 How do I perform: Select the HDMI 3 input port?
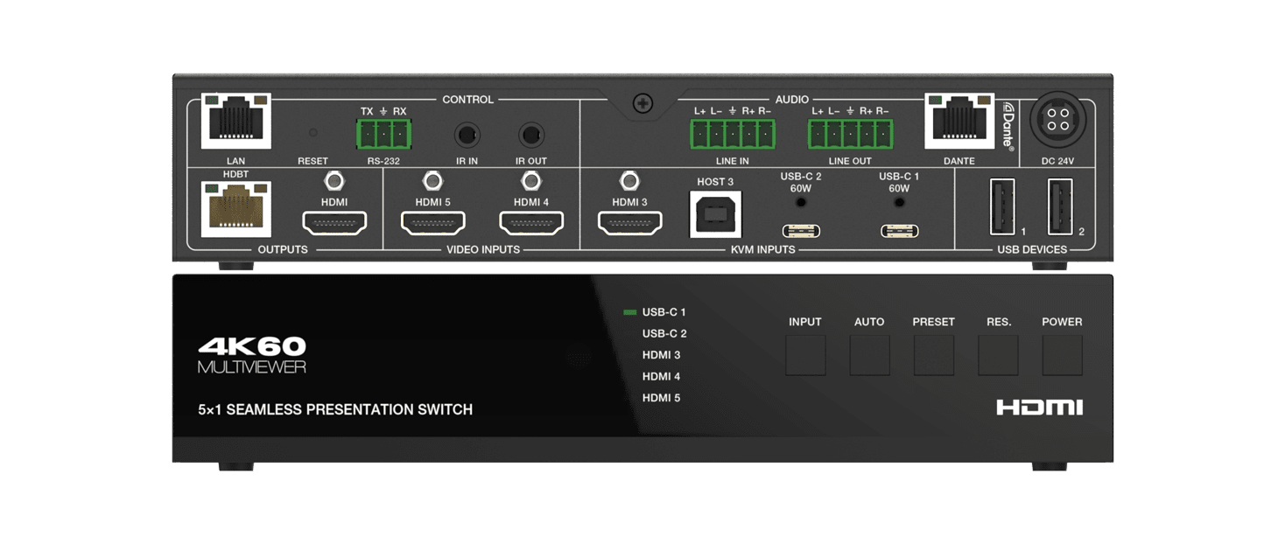tap(629, 220)
